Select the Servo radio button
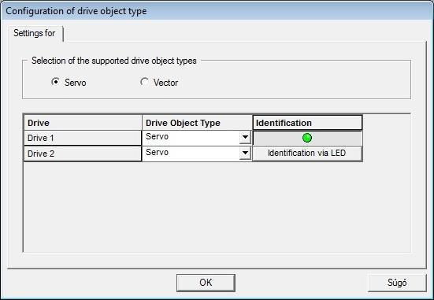Viewport: 434px width, 300px height. pyautogui.click(x=55, y=82)
